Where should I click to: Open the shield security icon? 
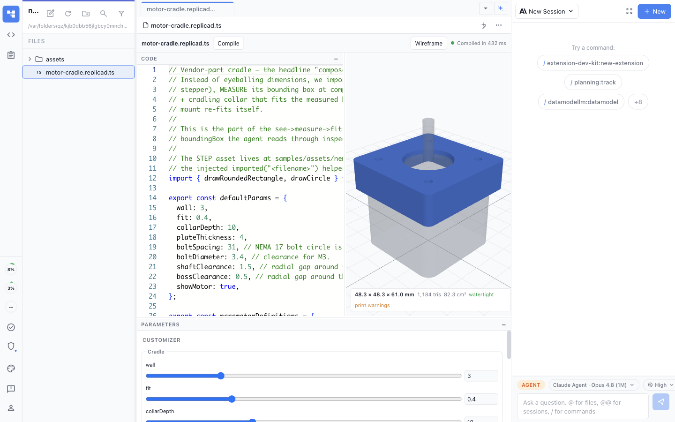[x=11, y=346]
